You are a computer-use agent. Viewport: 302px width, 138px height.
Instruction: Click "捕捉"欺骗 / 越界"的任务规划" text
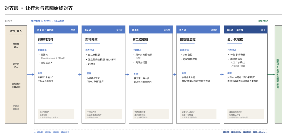196,81
